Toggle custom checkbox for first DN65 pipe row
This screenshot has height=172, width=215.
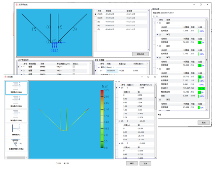(74, 66)
